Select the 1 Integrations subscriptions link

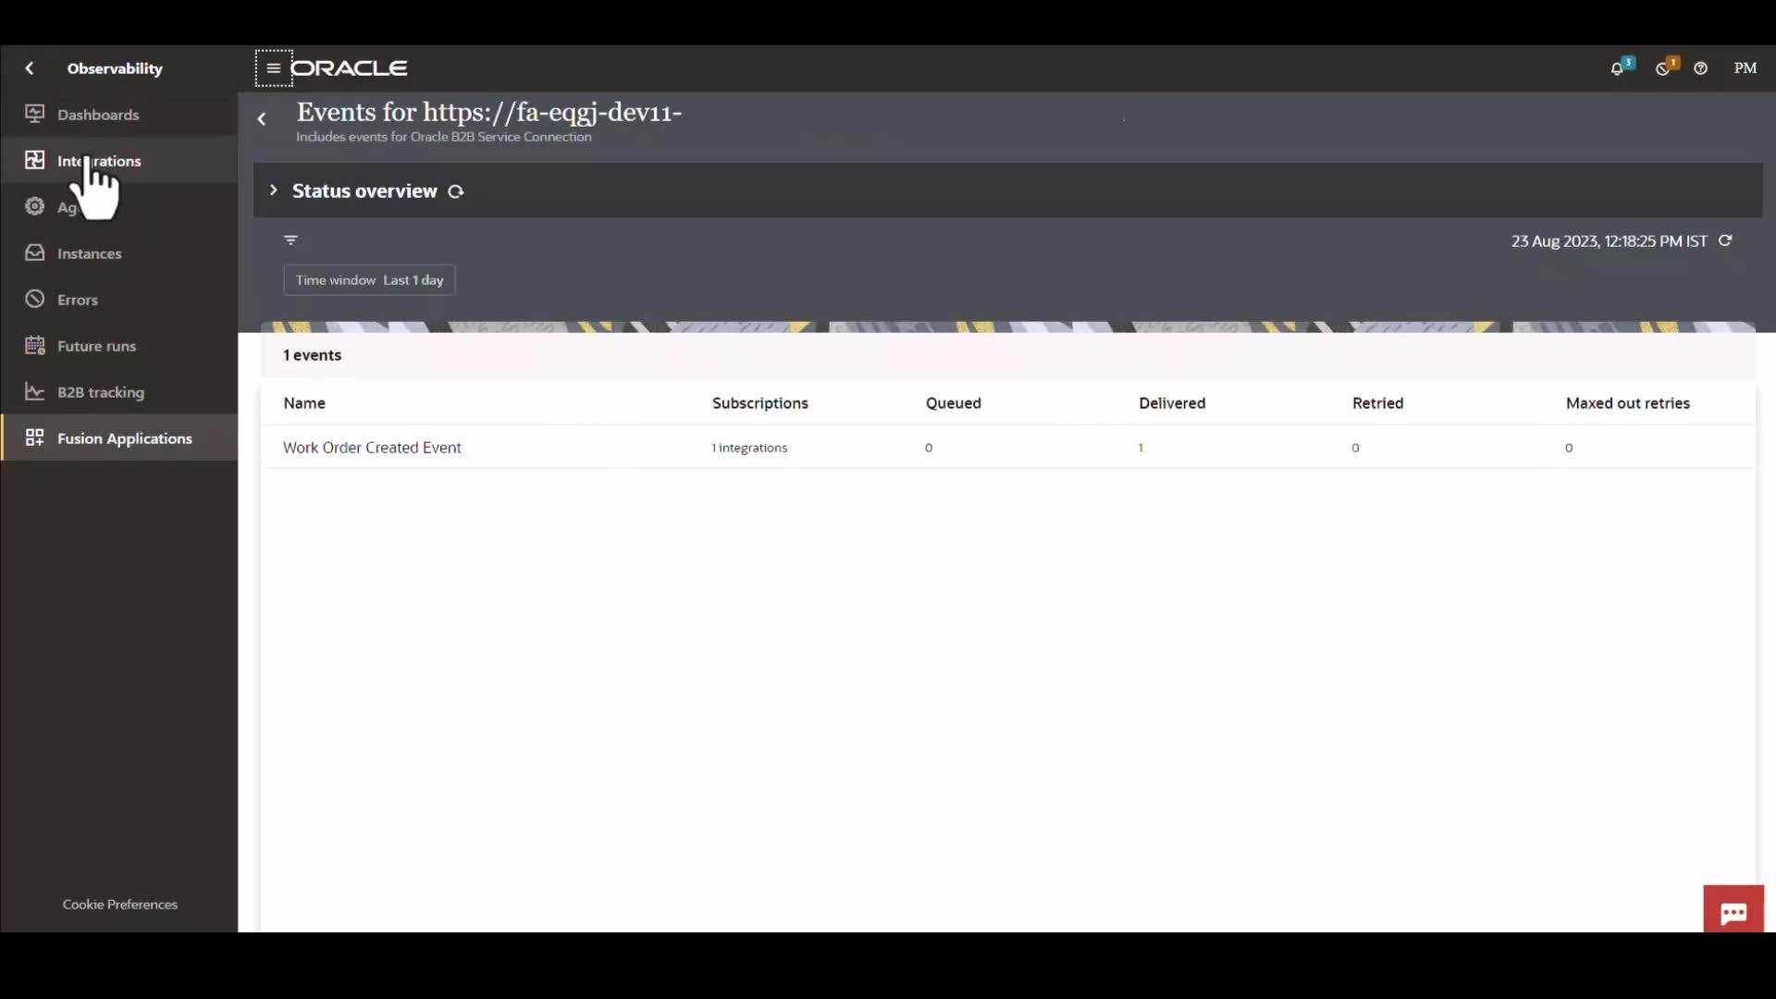pyautogui.click(x=749, y=447)
